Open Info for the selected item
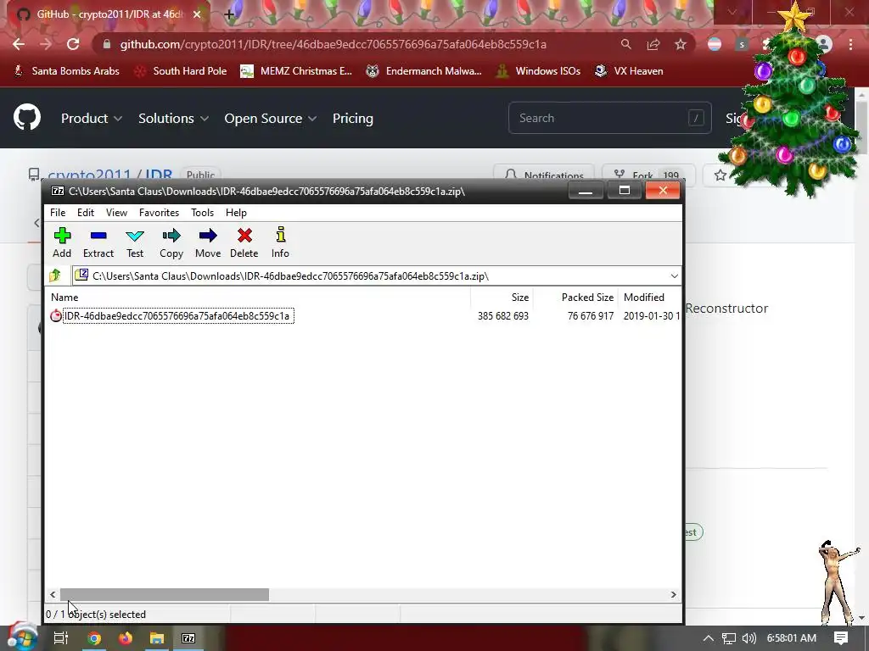Image resolution: width=869 pixels, height=651 pixels. pyautogui.click(x=280, y=242)
